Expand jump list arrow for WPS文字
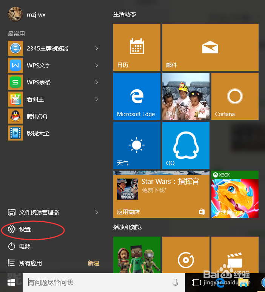The height and width of the screenshot is (292, 265). coord(97,65)
